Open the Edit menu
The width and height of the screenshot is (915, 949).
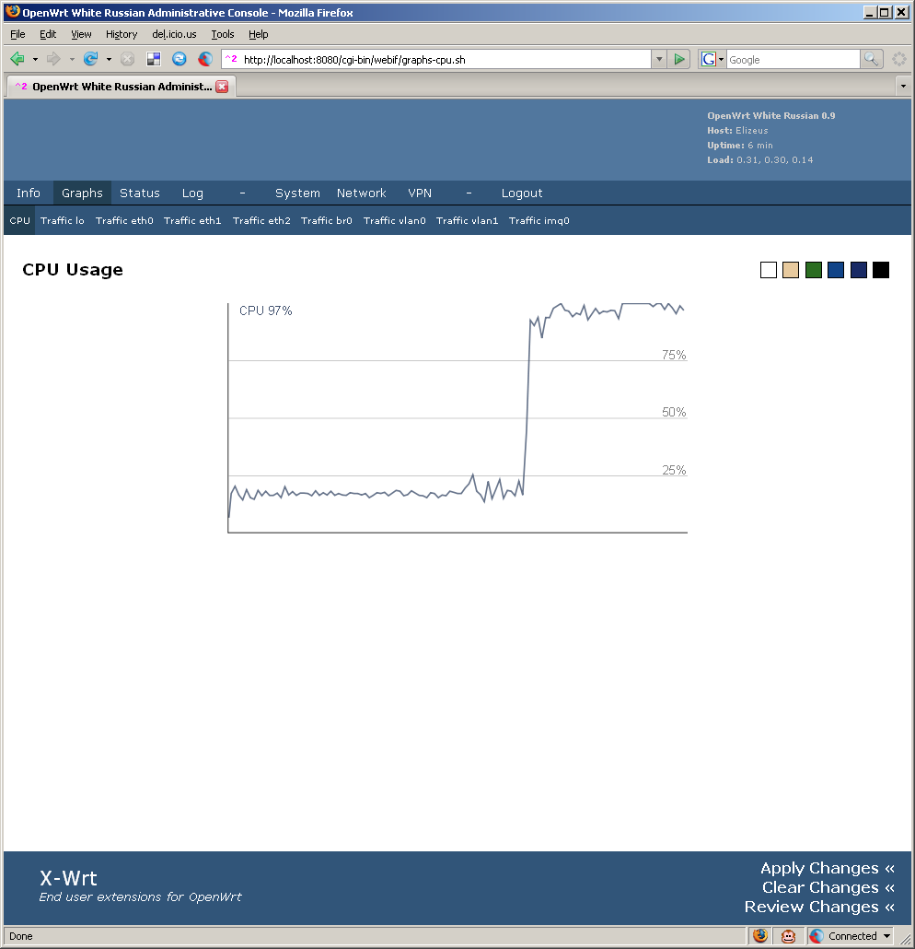tap(48, 34)
